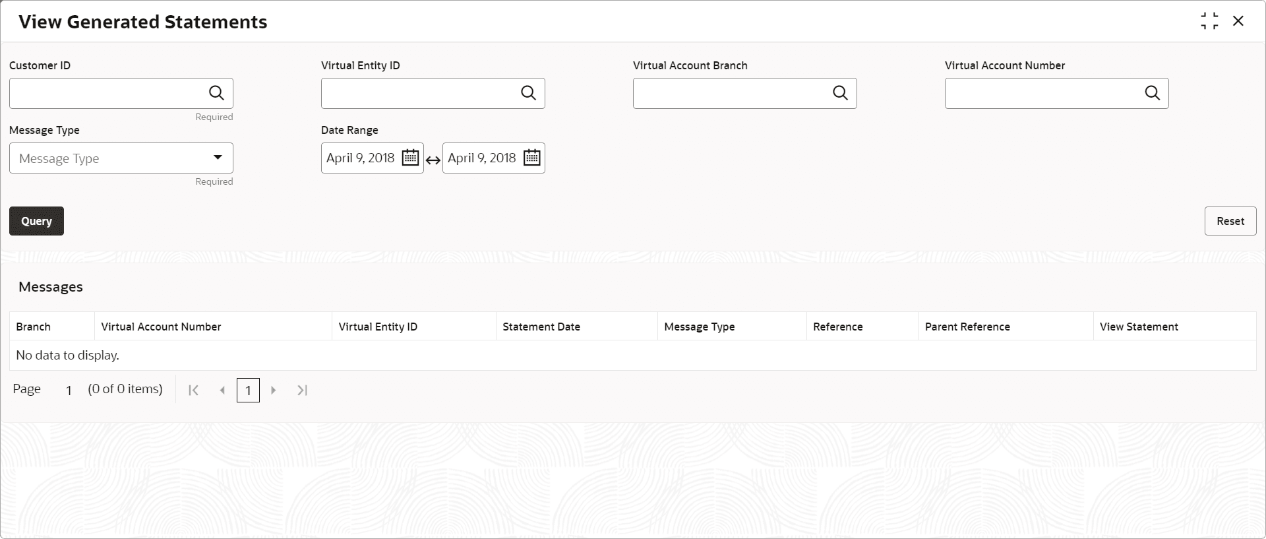Open the start date calendar picker
Image resolution: width=1266 pixels, height=539 pixels.
point(410,158)
